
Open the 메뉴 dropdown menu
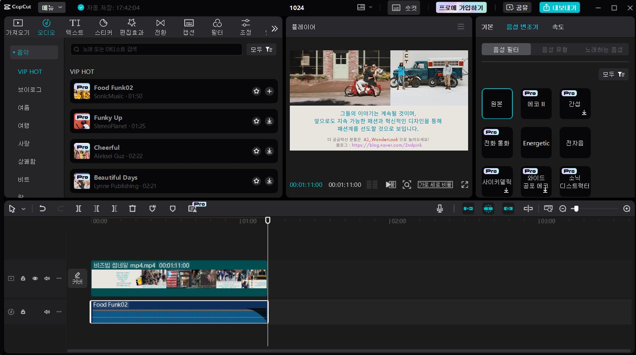pos(52,8)
